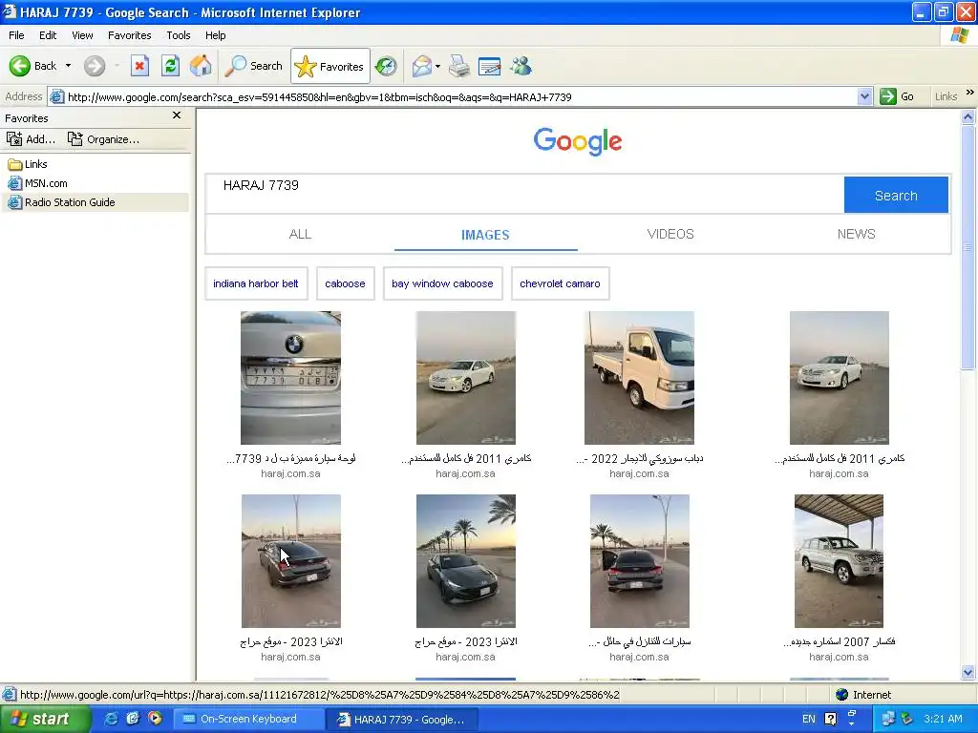This screenshot has height=733, width=978.
Task: Open the Links folder in Favorites
Action: coord(28,164)
